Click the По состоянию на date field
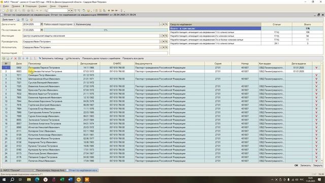Screen dimensions: 325x183 click(31, 30)
